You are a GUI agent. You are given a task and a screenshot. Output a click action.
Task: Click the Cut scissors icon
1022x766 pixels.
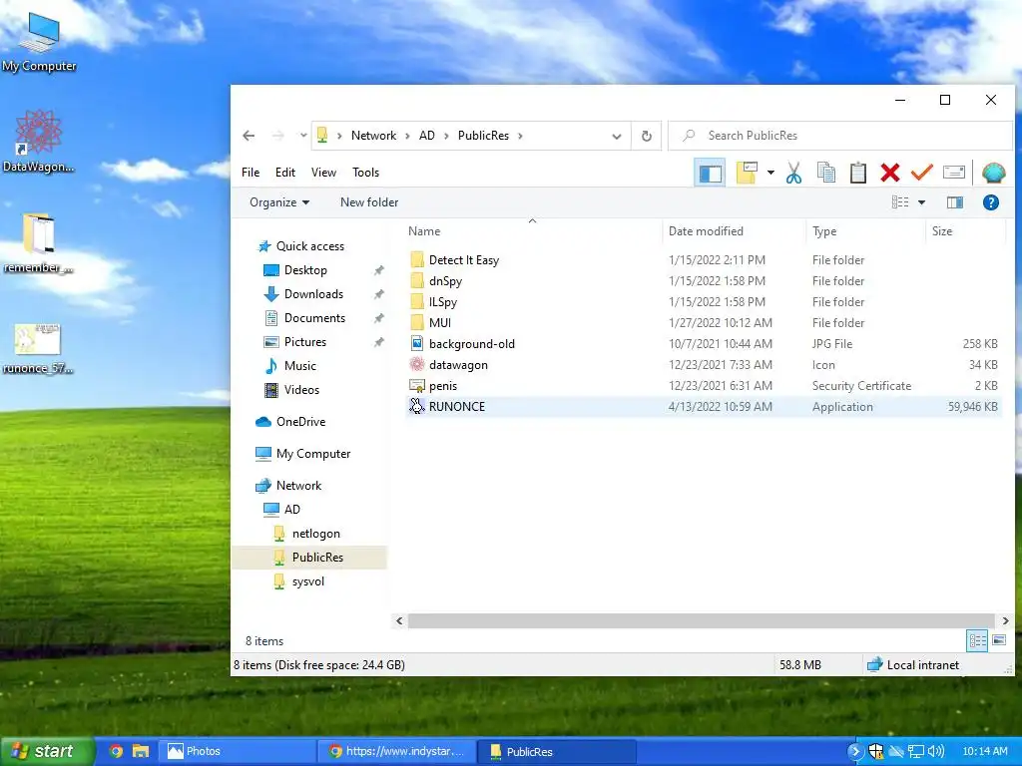click(x=793, y=173)
